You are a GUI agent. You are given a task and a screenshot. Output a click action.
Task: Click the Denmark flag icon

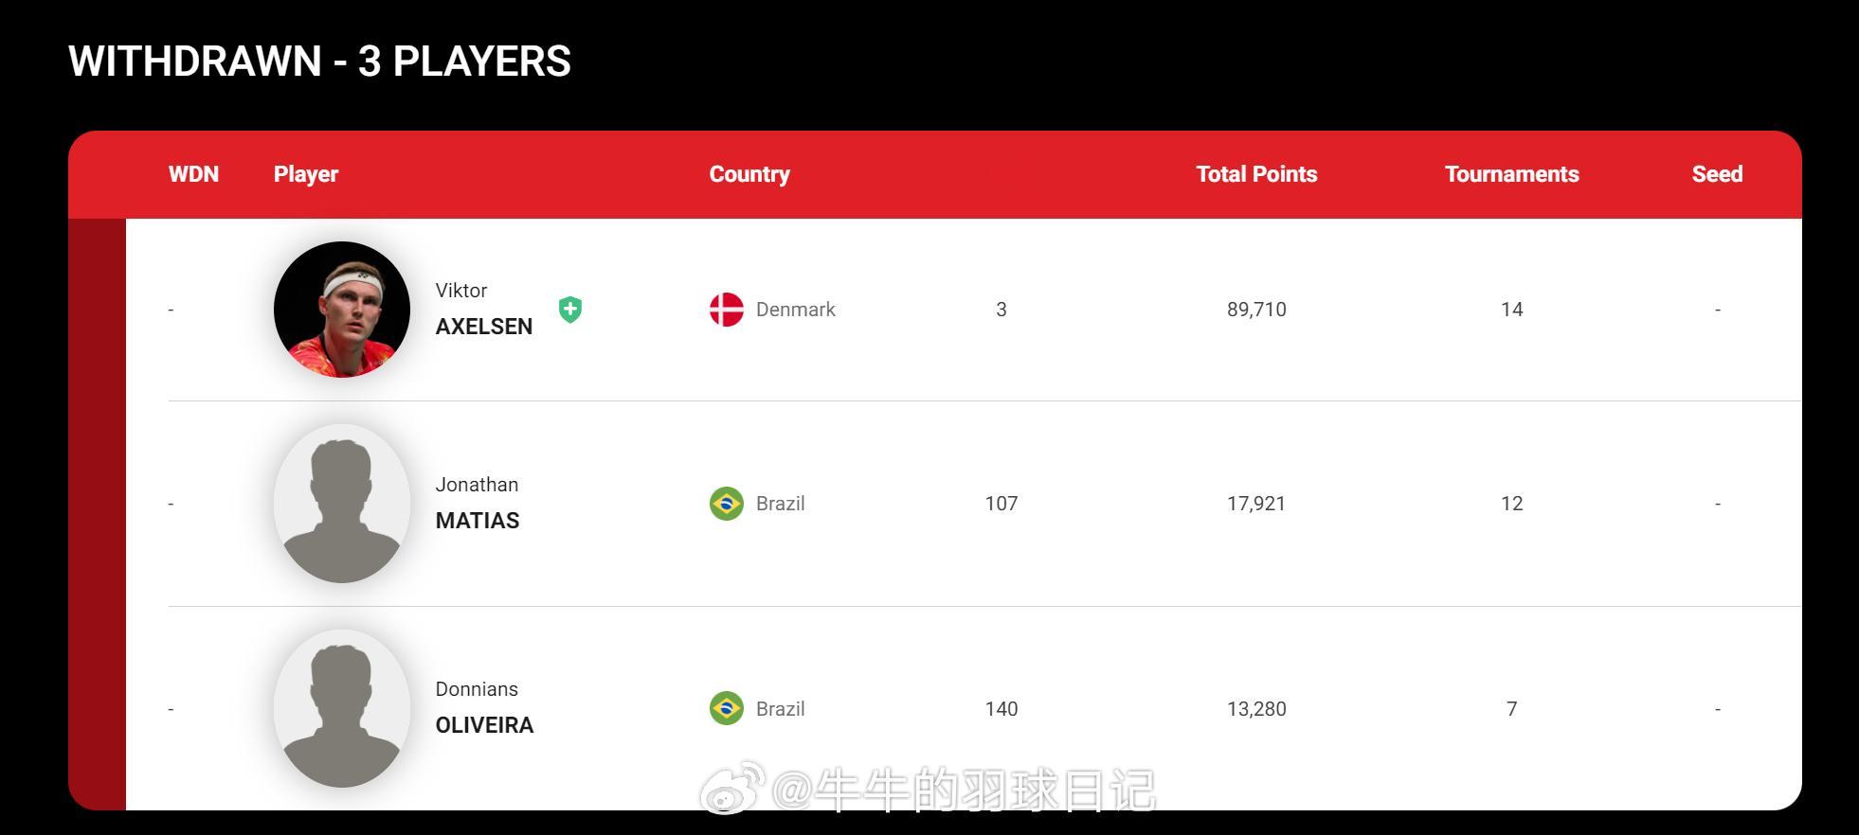(727, 310)
